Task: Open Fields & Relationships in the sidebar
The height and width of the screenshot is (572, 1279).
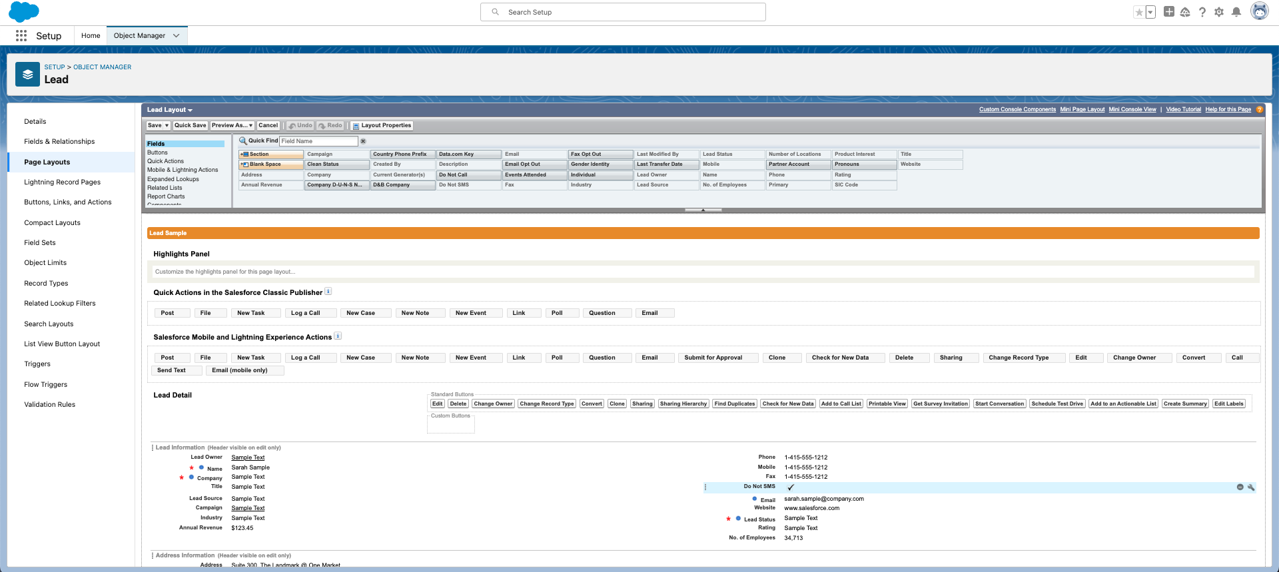Action: point(59,142)
